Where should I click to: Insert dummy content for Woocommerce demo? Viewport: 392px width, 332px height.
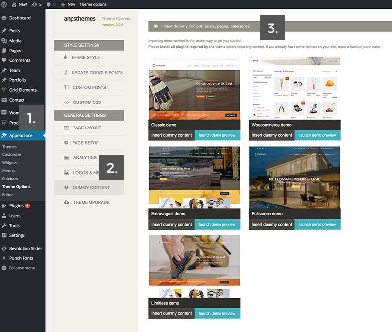[272, 135]
